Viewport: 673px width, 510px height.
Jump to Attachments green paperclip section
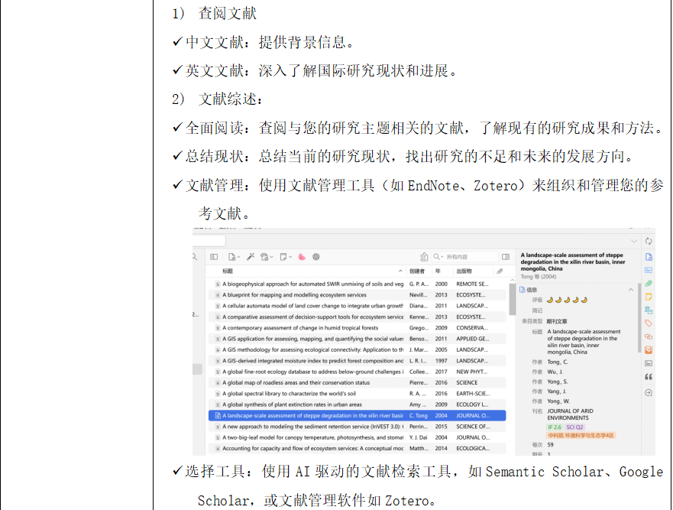point(649,284)
